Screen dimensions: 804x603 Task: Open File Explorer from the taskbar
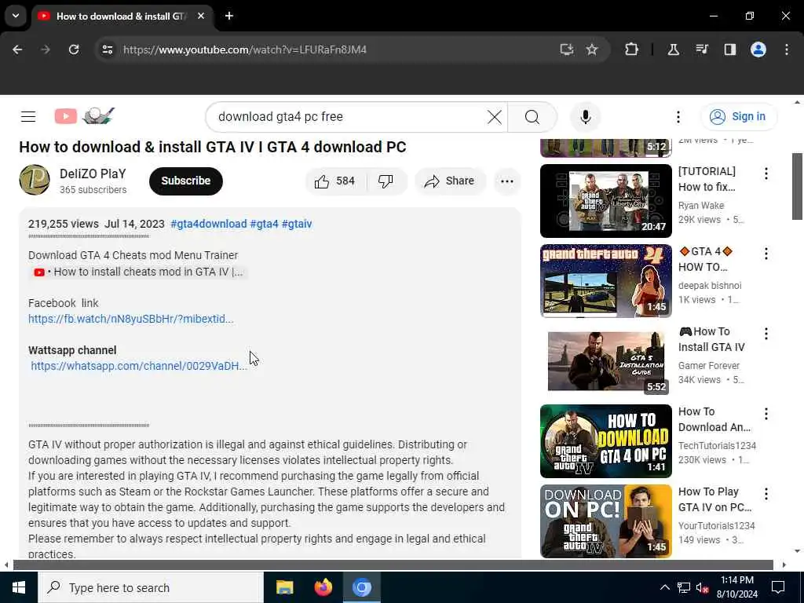(284, 587)
